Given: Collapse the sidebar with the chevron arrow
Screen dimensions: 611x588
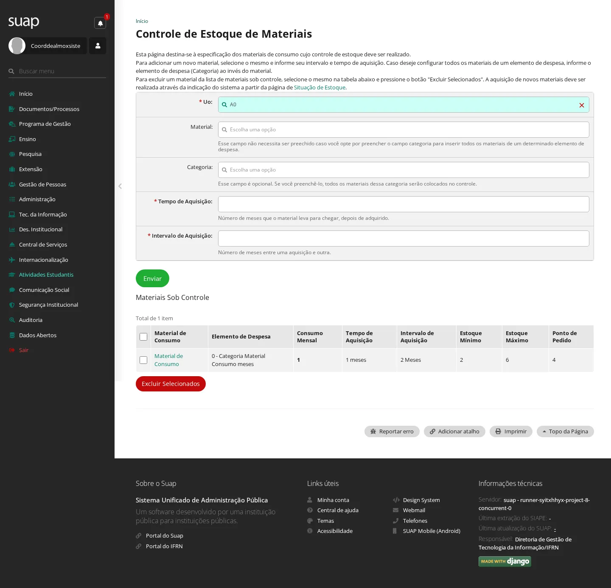Looking at the screenshot, I should click(120, 186).
